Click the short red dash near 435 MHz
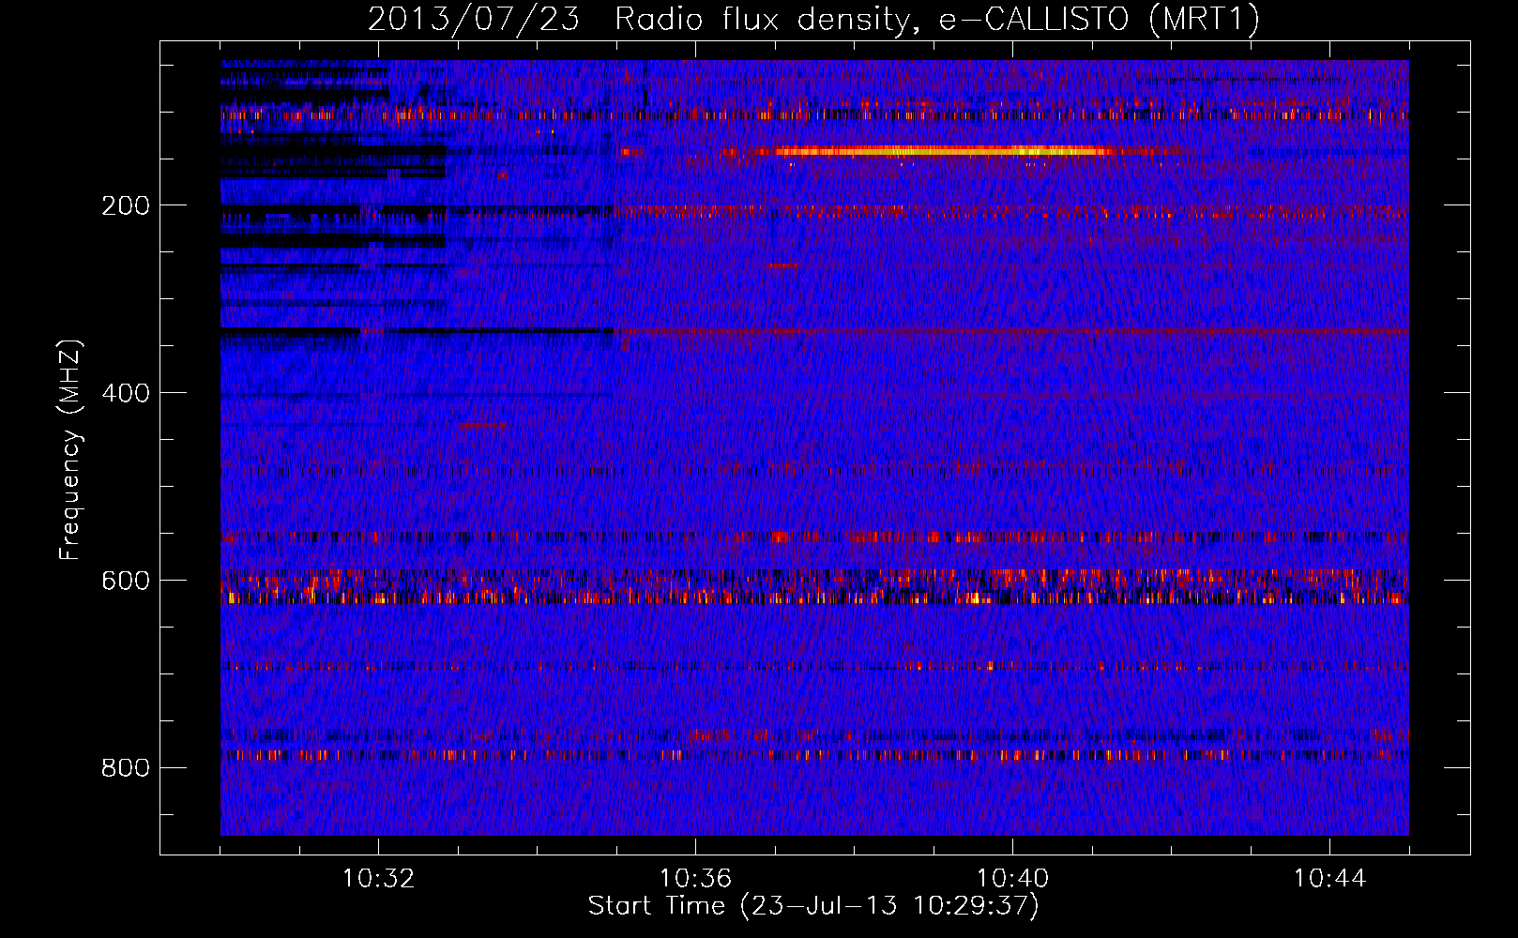Screen dimensions: 1518x938 [483, 425]
